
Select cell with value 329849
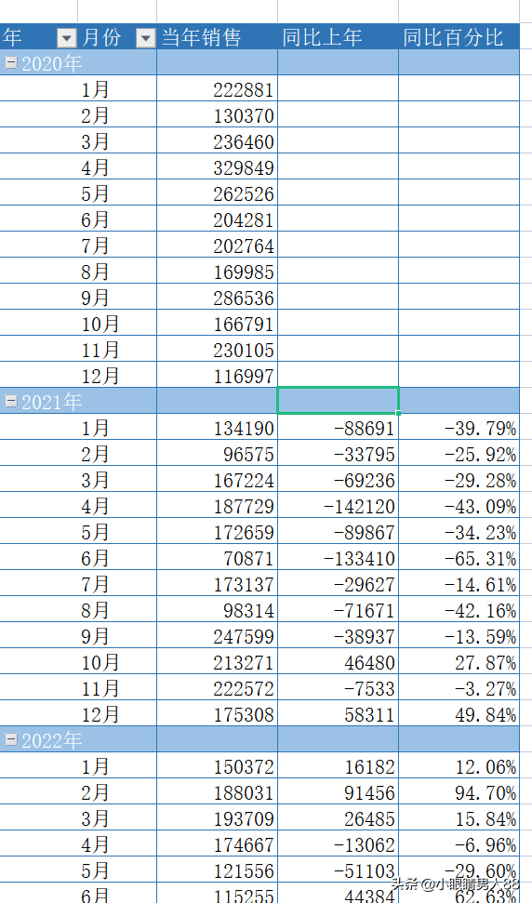[x=217, y=167]
